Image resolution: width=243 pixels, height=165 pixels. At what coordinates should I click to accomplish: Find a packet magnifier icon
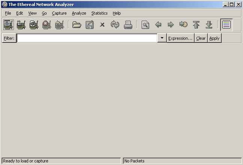click(x=145, y=25)
